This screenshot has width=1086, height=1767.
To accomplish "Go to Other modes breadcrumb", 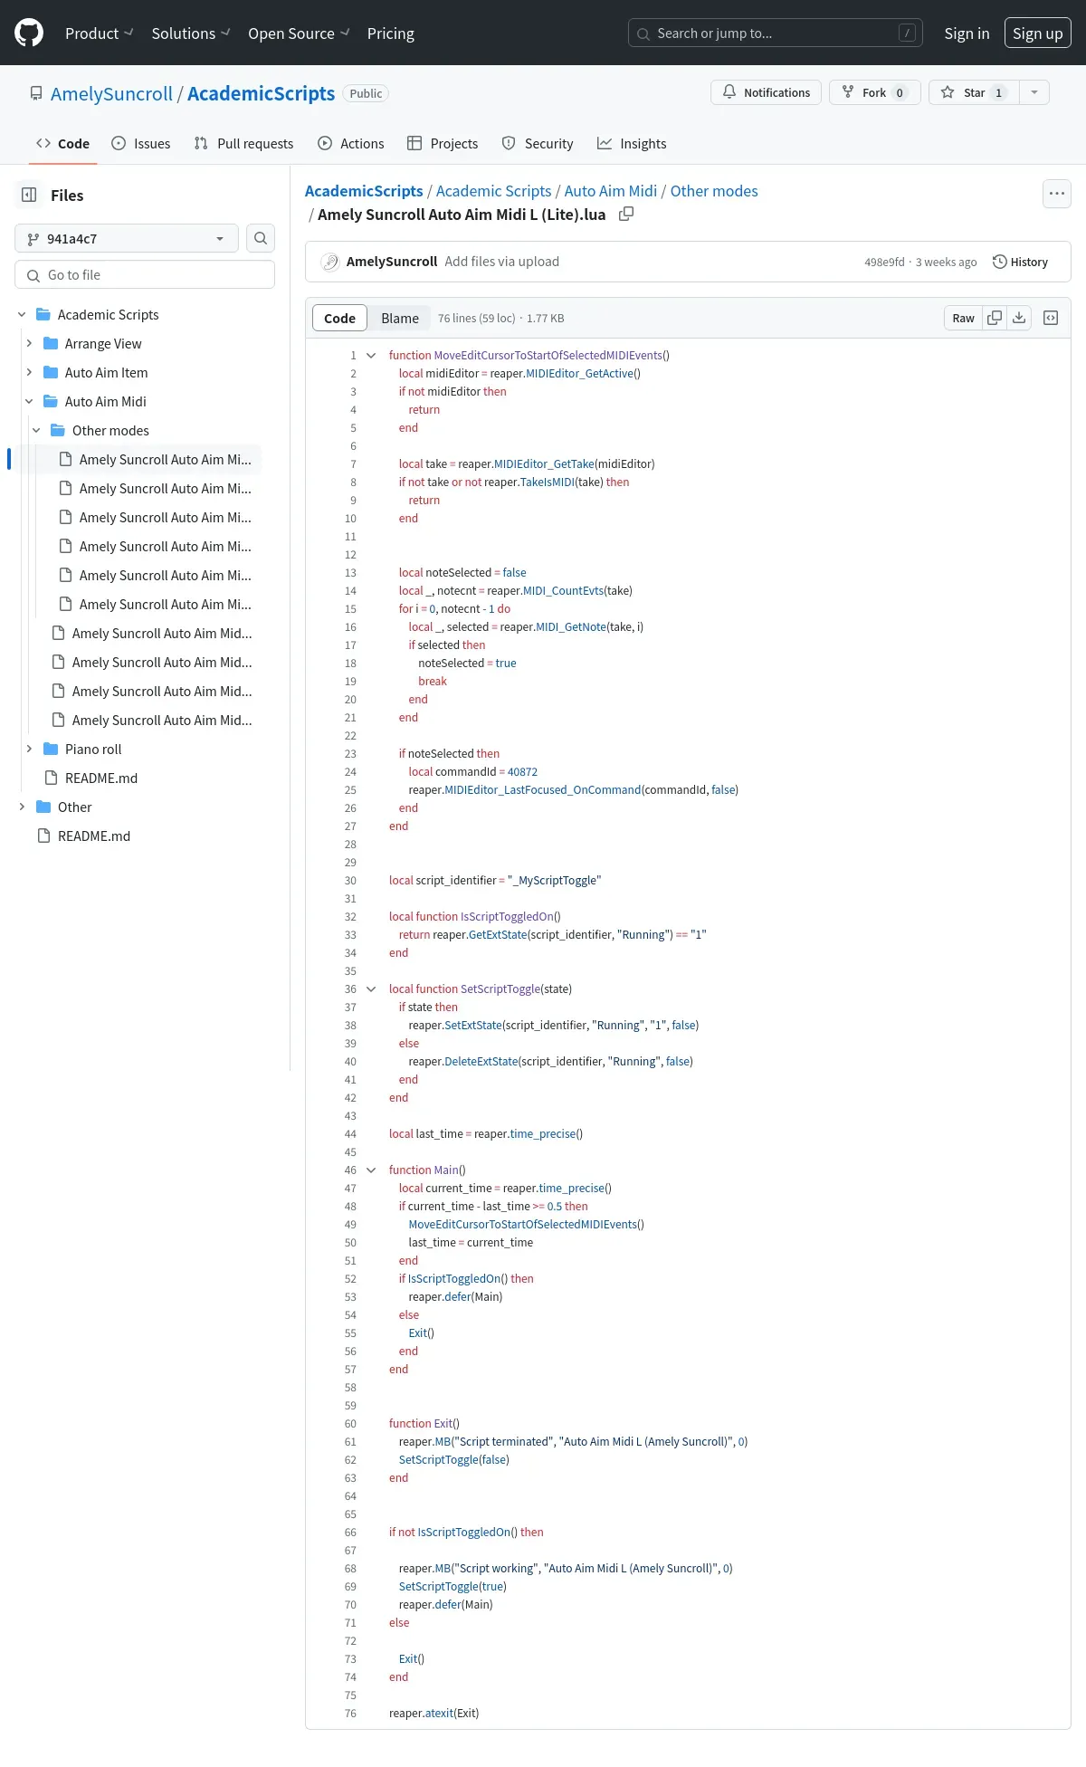I will [714, 191].
